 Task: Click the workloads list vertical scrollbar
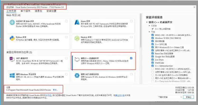140,30
